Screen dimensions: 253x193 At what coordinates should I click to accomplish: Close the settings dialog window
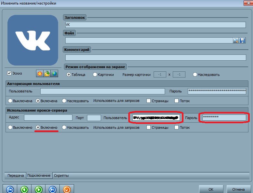click(x=248, y=3)
